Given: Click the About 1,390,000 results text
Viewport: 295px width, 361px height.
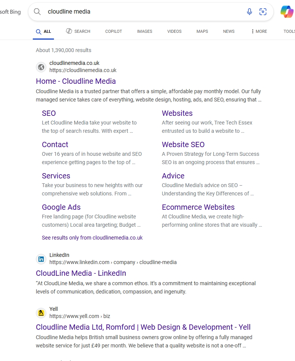Looking at the screenshot, I should 63,50.
